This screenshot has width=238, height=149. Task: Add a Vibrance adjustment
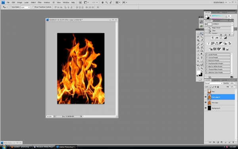tap(209, 43)
